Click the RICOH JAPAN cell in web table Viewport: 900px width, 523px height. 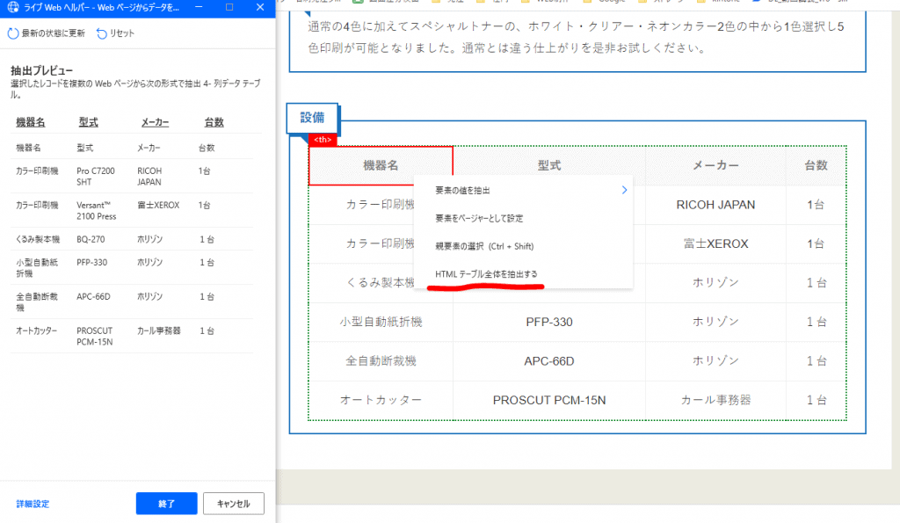(715, 205)
